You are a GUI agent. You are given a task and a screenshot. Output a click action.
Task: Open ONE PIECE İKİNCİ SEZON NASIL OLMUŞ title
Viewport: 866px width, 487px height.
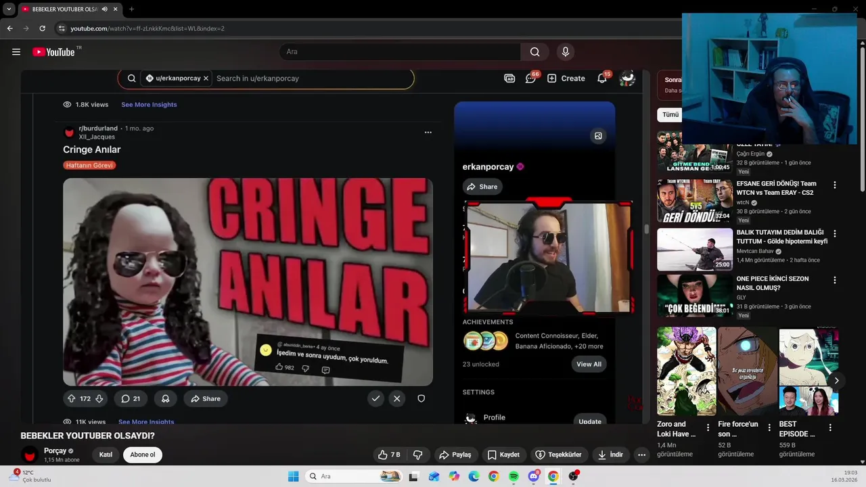(773, 283)
